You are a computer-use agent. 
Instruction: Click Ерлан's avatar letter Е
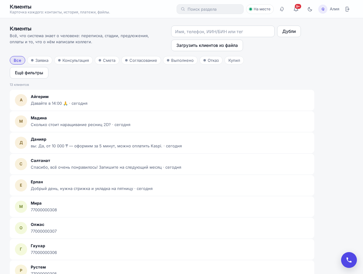(21, 185)
